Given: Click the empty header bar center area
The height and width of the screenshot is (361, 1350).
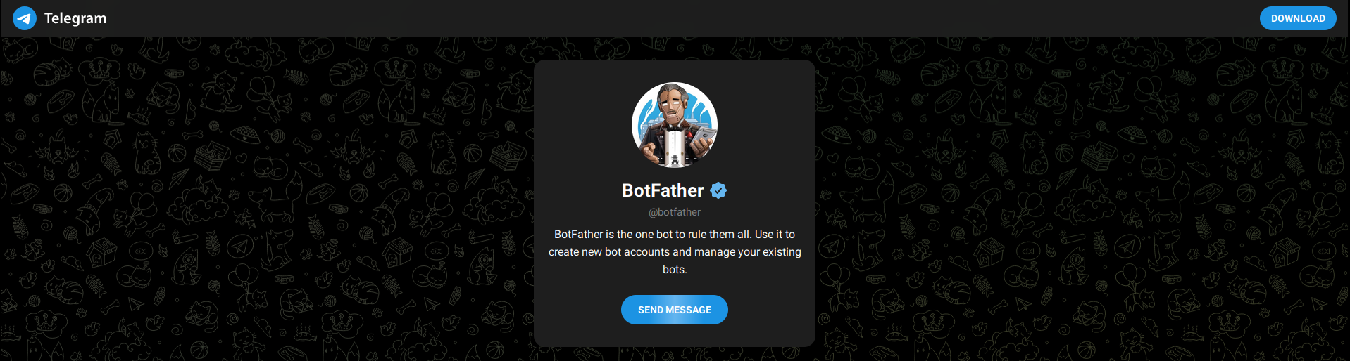Looking at the screenshot, I should click(675, 18).
